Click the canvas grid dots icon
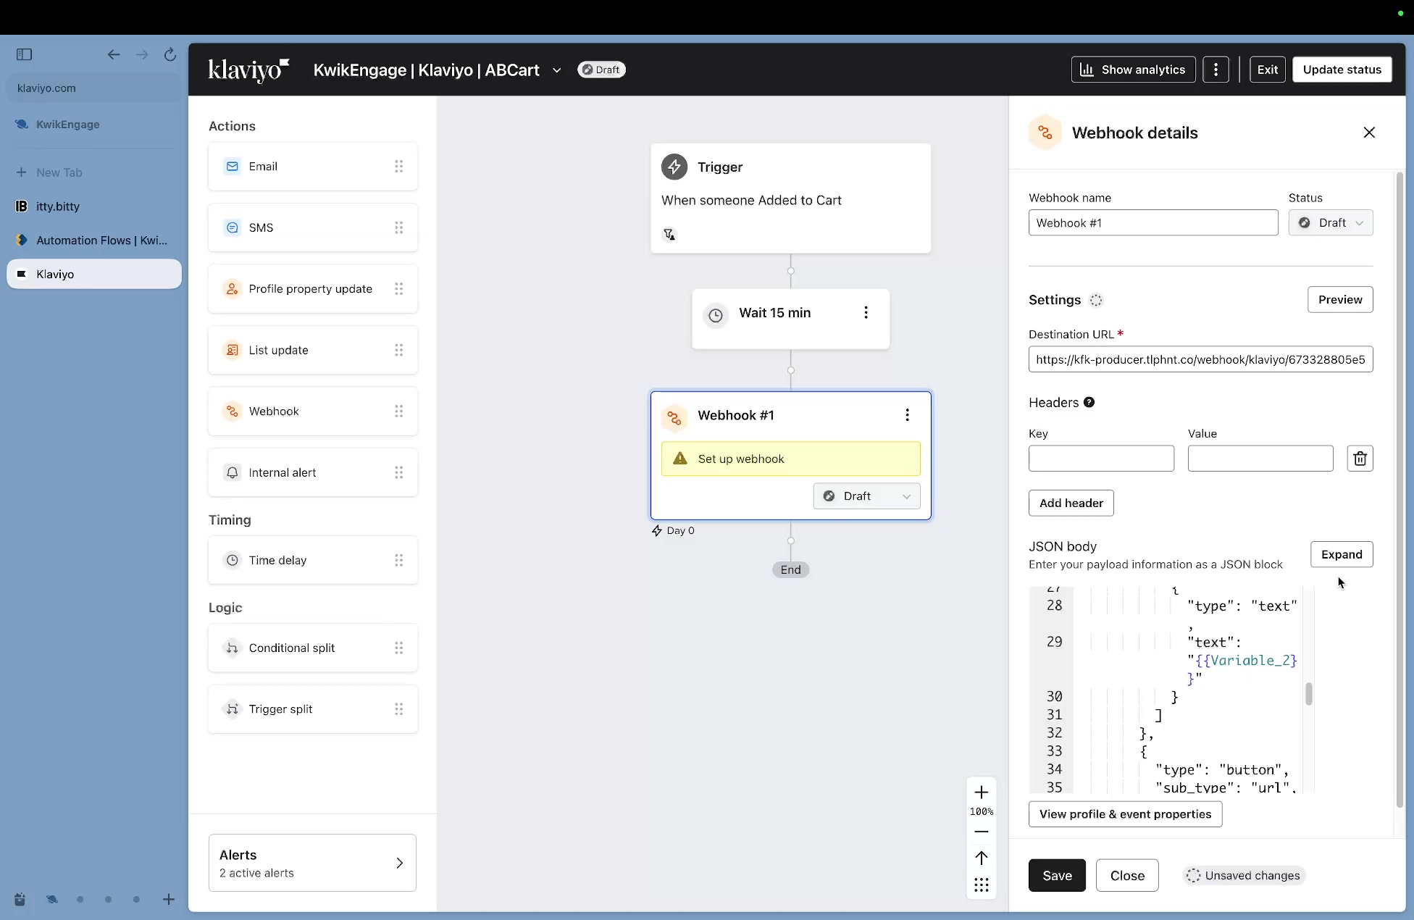This screenshot has height=920, width=1414. coord(982,885)
